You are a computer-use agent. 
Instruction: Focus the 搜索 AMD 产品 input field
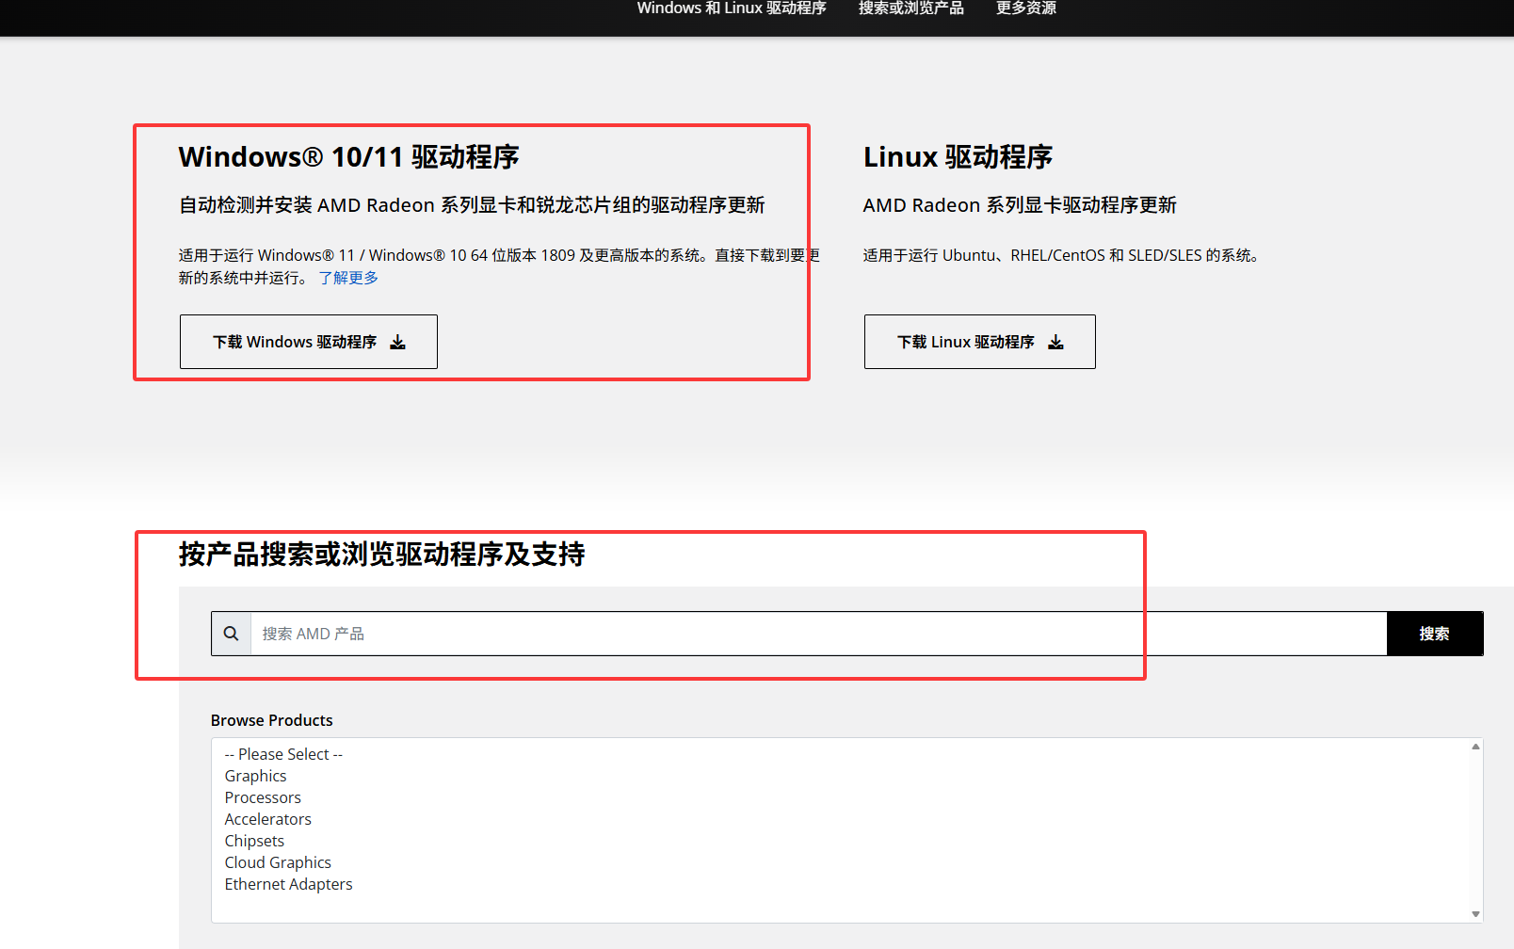[817, 634]
